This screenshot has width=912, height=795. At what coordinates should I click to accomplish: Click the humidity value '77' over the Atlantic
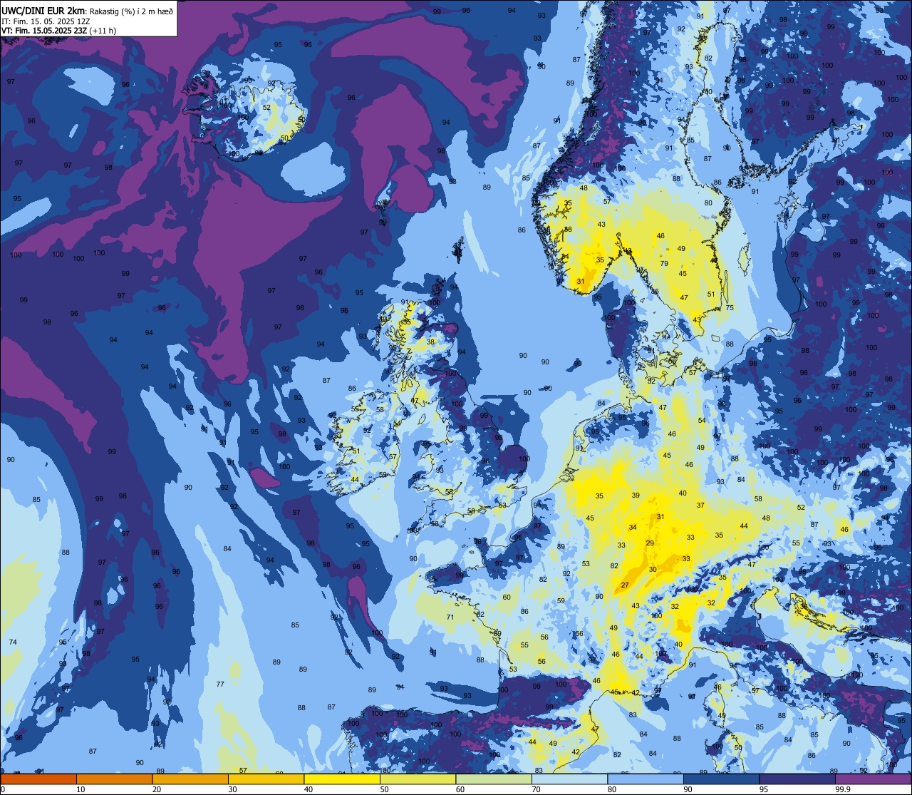pos(220,684)
